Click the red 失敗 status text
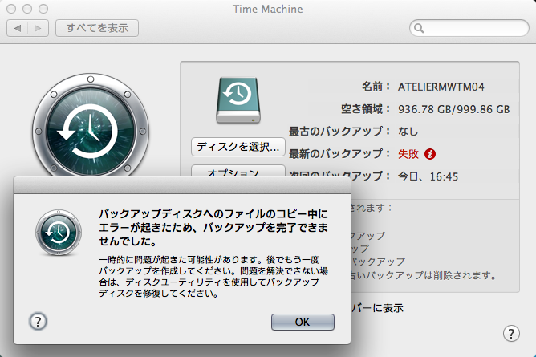536x357 pixels. (408, 154)
